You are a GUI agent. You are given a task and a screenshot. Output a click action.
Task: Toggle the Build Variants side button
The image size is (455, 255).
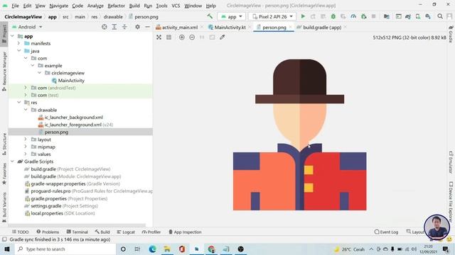4,208
